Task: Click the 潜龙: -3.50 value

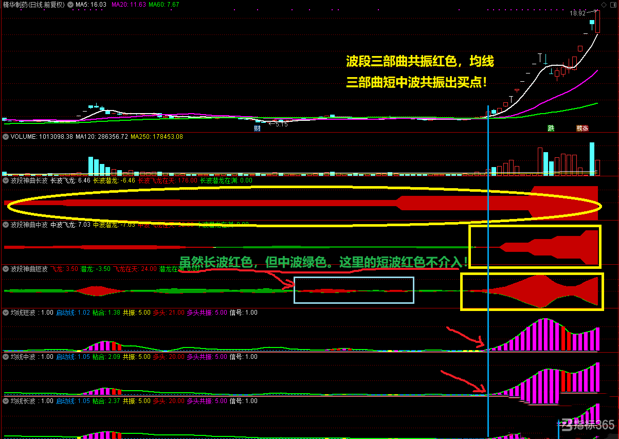Action: 96,269
